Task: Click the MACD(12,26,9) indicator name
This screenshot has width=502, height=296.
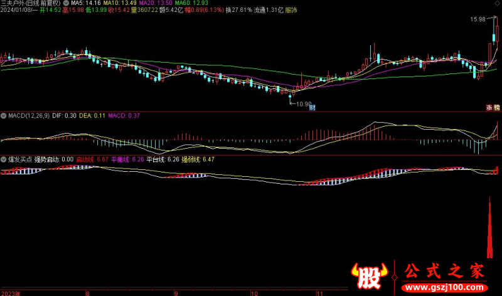Action: coord(29,116)
